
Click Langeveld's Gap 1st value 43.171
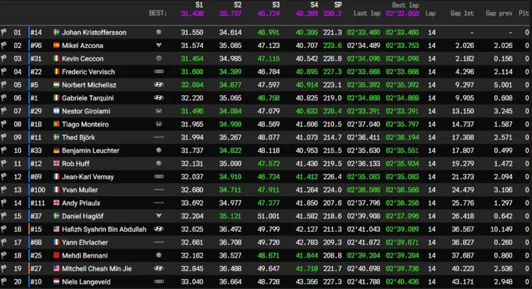(x=463, y=282)
